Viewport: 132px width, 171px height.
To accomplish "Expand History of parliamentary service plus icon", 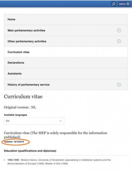I will (x=119, y=85).
